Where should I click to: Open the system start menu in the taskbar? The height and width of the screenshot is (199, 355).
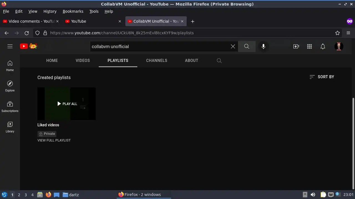(4, 195)
